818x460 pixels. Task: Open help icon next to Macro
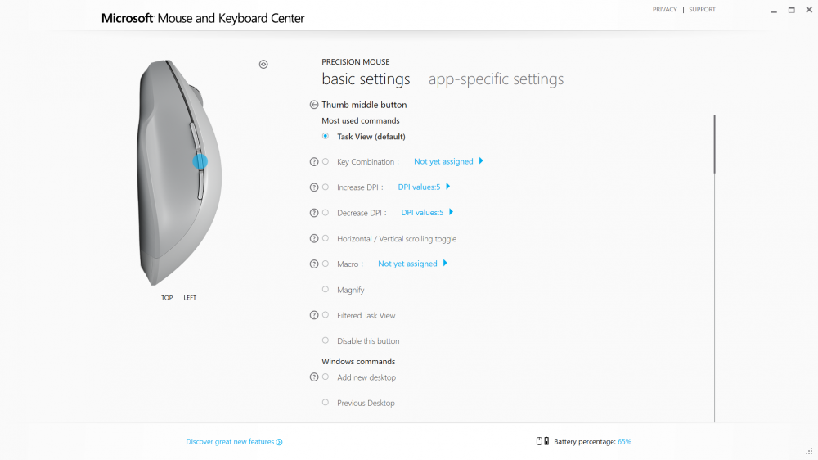pyautogui.click(x=313, y=264)
